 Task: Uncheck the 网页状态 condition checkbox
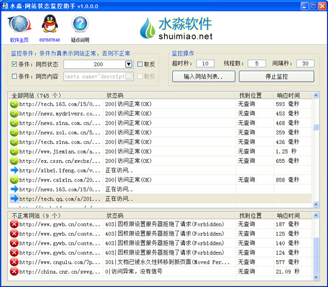coord(14,65)
